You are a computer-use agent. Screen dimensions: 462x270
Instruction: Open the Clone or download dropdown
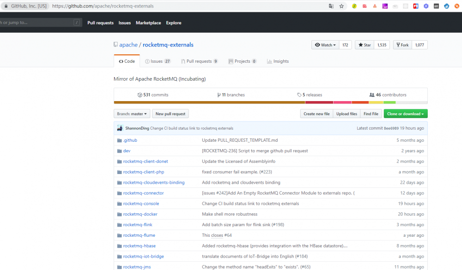pos(406,114)
